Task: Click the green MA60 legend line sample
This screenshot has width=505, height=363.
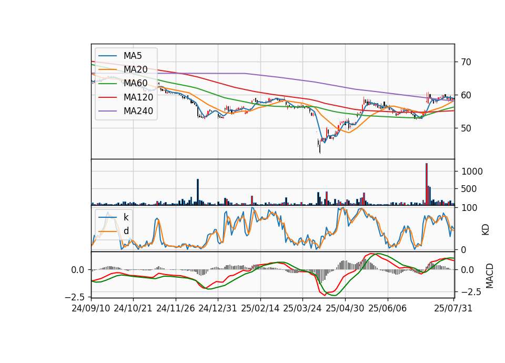Action: point(107,84)
